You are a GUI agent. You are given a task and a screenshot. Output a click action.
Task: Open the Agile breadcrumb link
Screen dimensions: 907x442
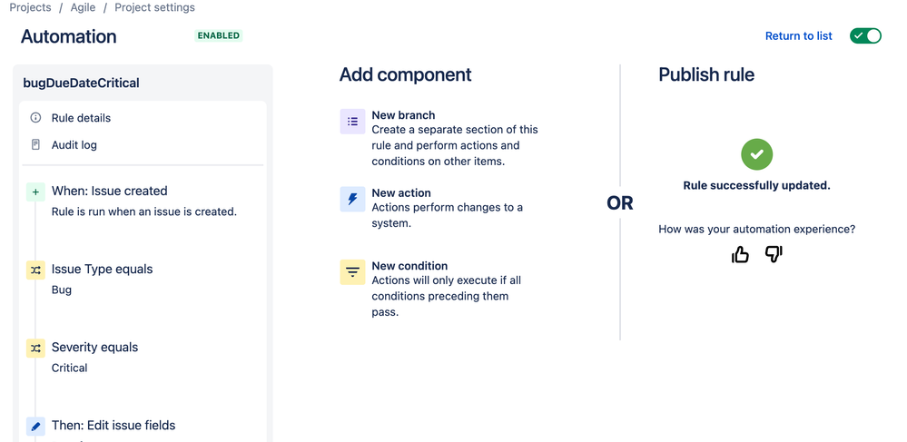pos(83,7)
